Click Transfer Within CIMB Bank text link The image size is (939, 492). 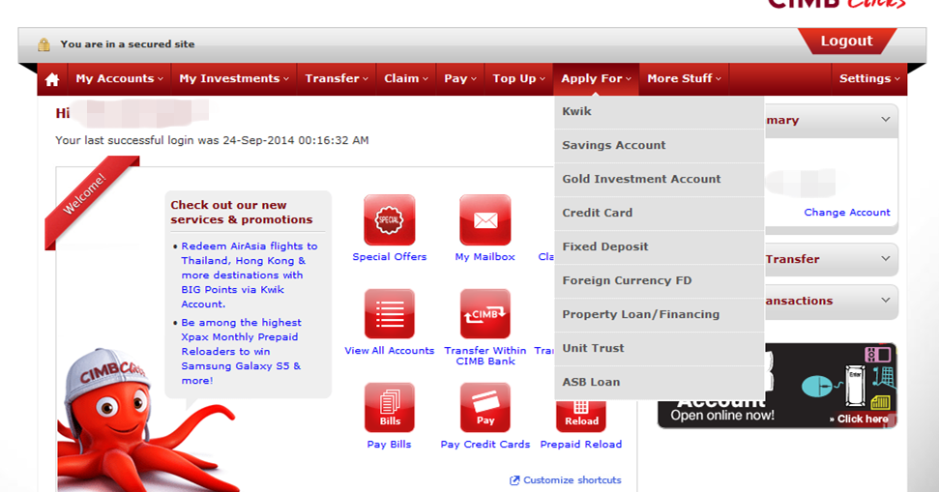pyautogui.click(x=485, y=356)
